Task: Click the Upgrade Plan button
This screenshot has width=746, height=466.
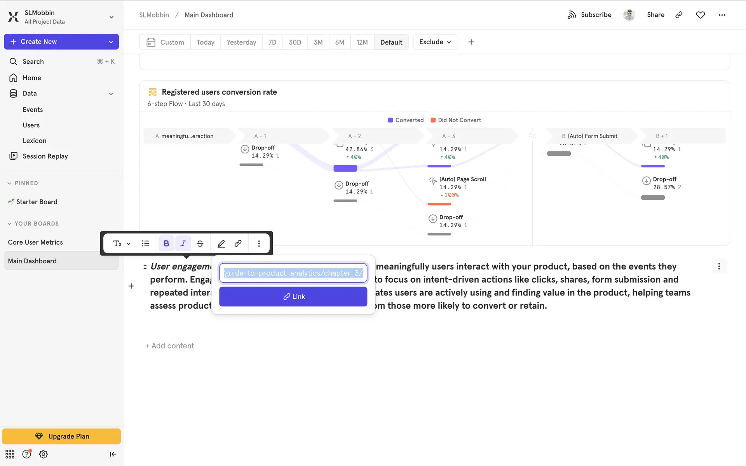Action: click(x=61, y=436)
